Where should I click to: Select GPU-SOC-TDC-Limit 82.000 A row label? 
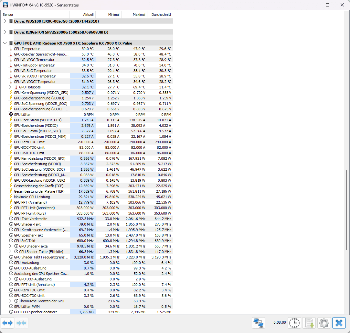coord(29,147)
